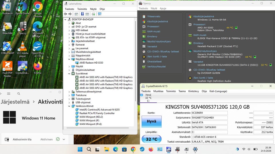Open BleachBit desktop icon

tap(7, 28)
